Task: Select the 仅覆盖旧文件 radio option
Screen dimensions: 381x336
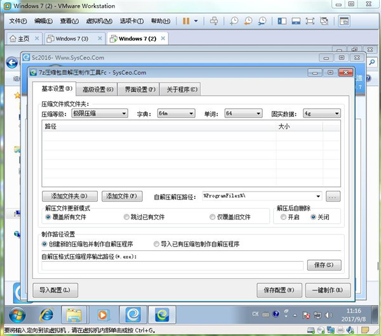Action: 230,217
